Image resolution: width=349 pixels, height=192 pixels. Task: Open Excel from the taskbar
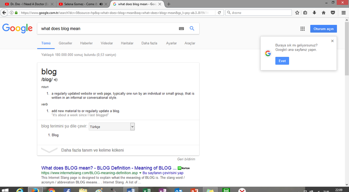point(146,190)
